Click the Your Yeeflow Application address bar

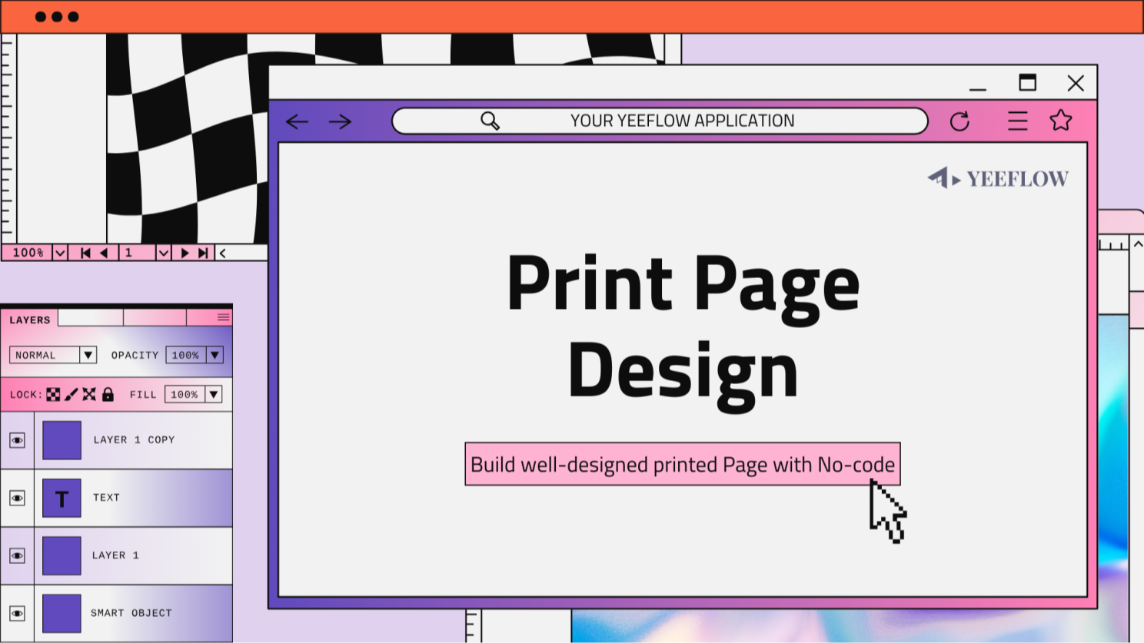click(x=660, y=121)
